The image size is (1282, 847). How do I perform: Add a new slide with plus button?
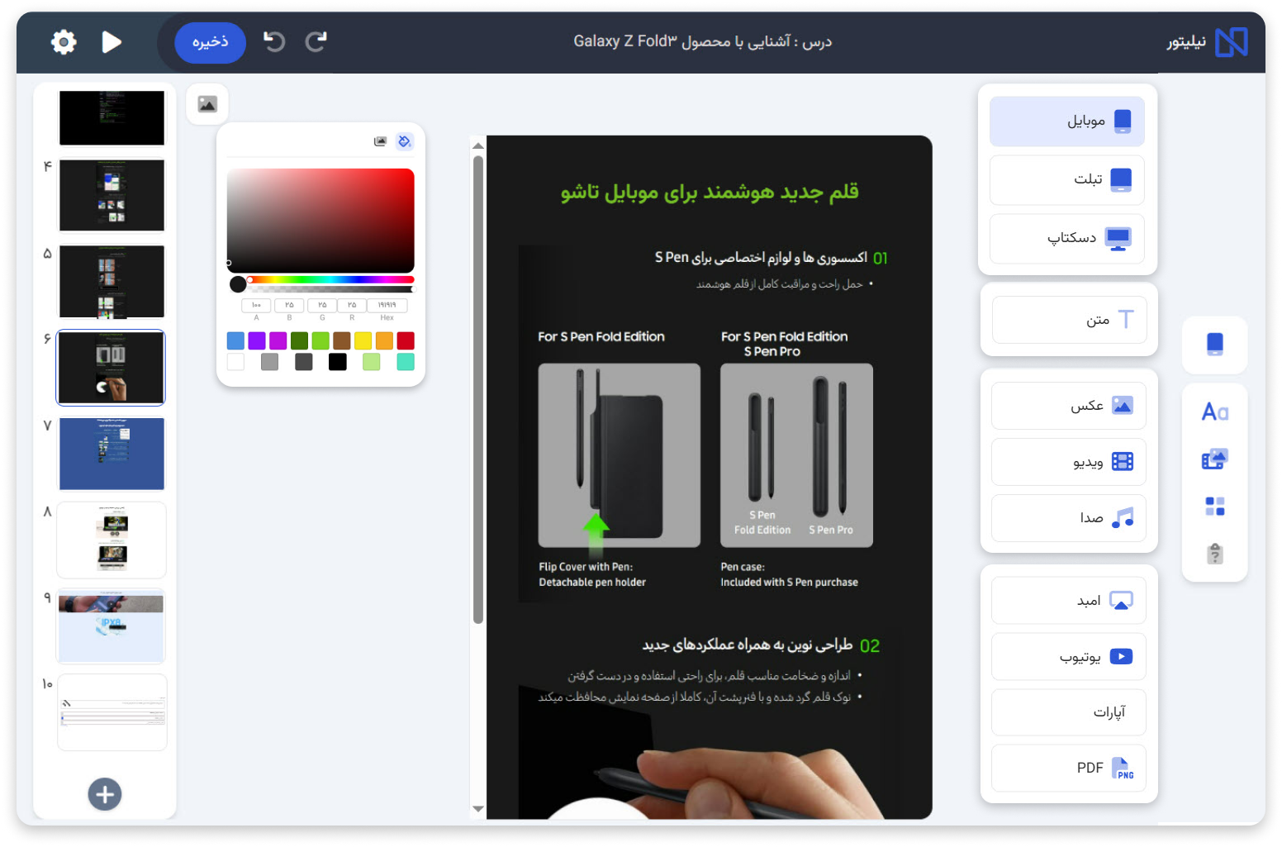105,795
